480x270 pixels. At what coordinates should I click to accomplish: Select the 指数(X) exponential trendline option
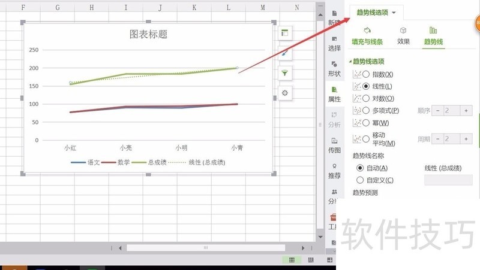point(366,74)
